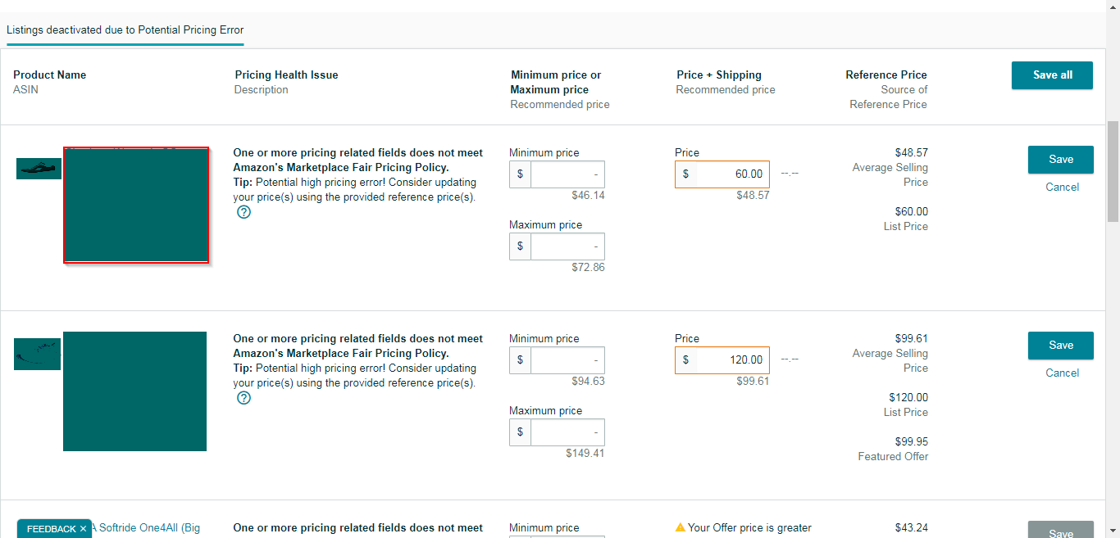Open the shoe product thumbnail in first listing
1120x538 pixels.
click(39, 169)
